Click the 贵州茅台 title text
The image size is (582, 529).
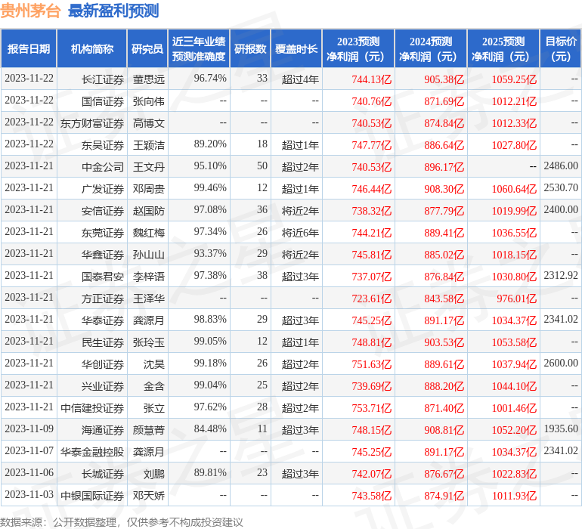[30, 11]
